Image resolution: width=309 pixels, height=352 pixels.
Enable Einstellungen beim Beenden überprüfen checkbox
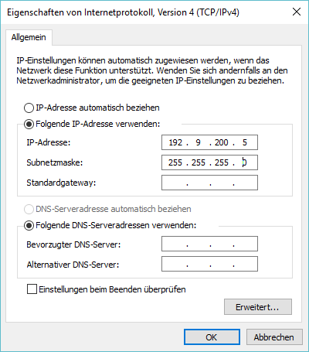pos(32,289)
